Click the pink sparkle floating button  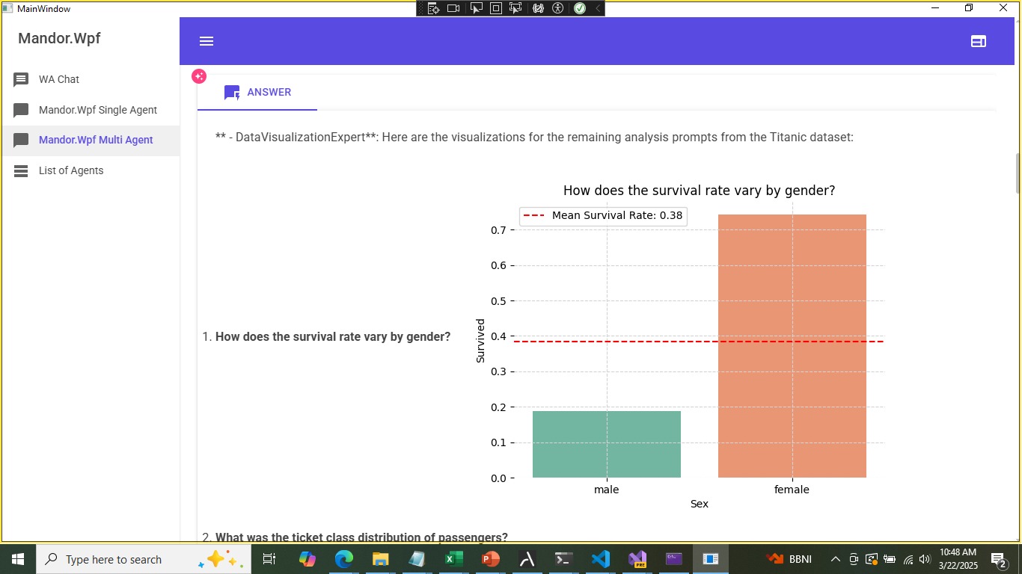[x=199, y=76]
